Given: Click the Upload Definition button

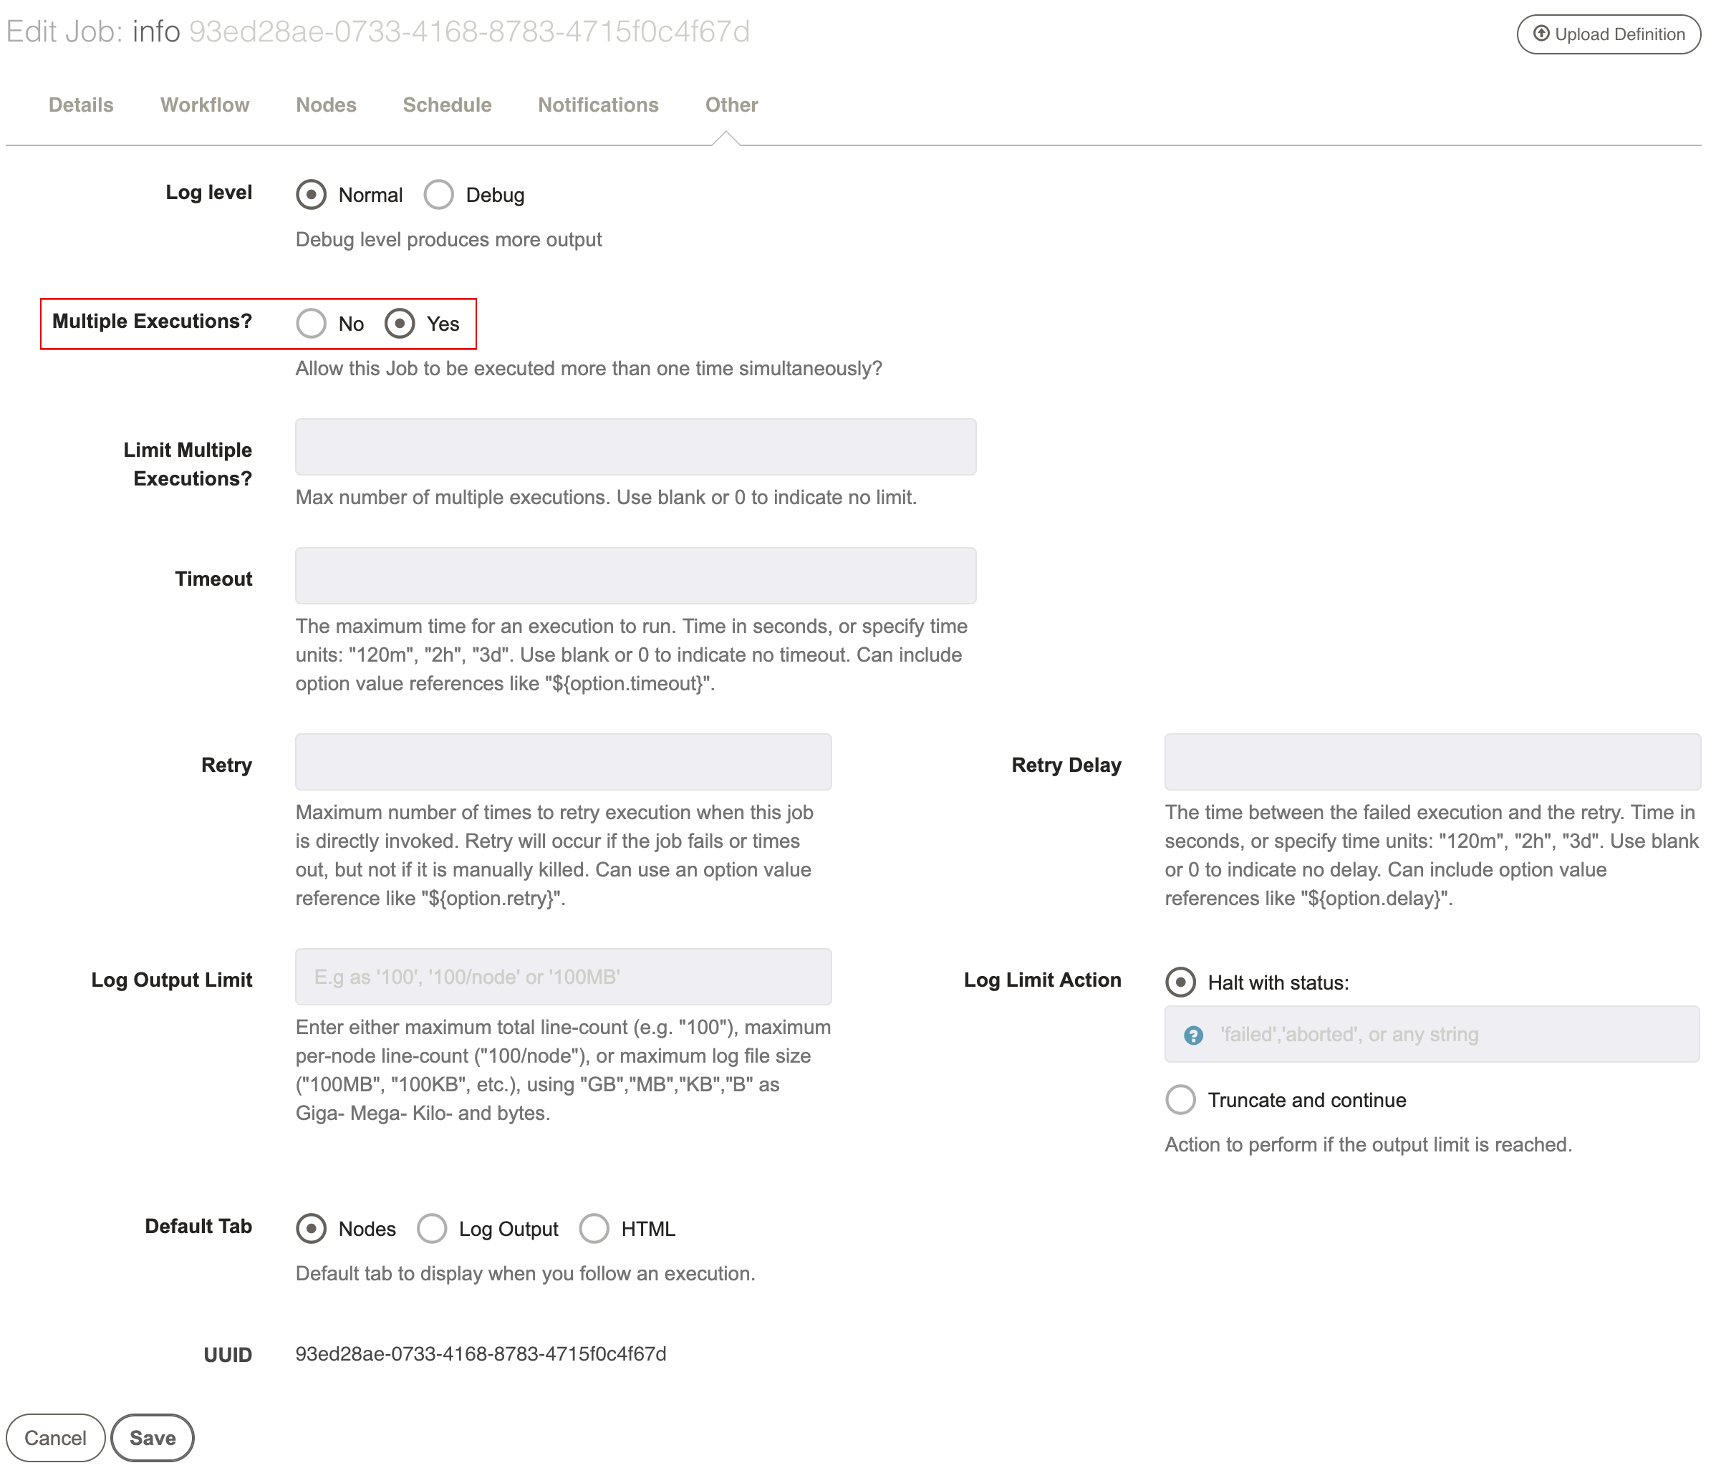Looking at the screenshot, I should click(x=1608, y=34).
